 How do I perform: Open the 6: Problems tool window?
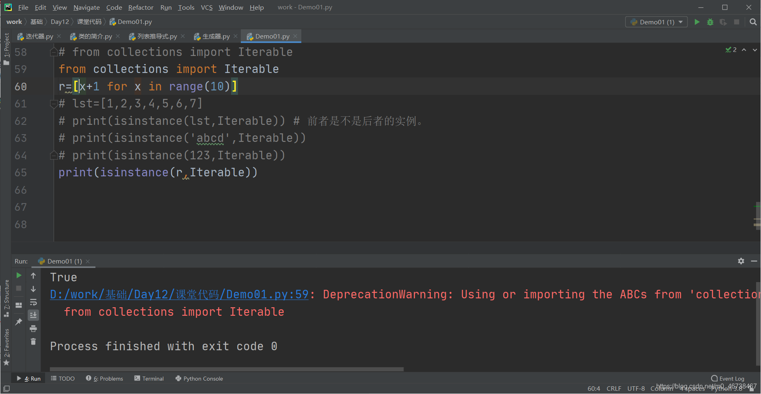tap(104, 379)
